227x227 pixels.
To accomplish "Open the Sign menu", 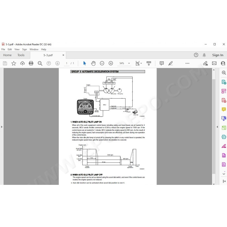I will [24, 49].
